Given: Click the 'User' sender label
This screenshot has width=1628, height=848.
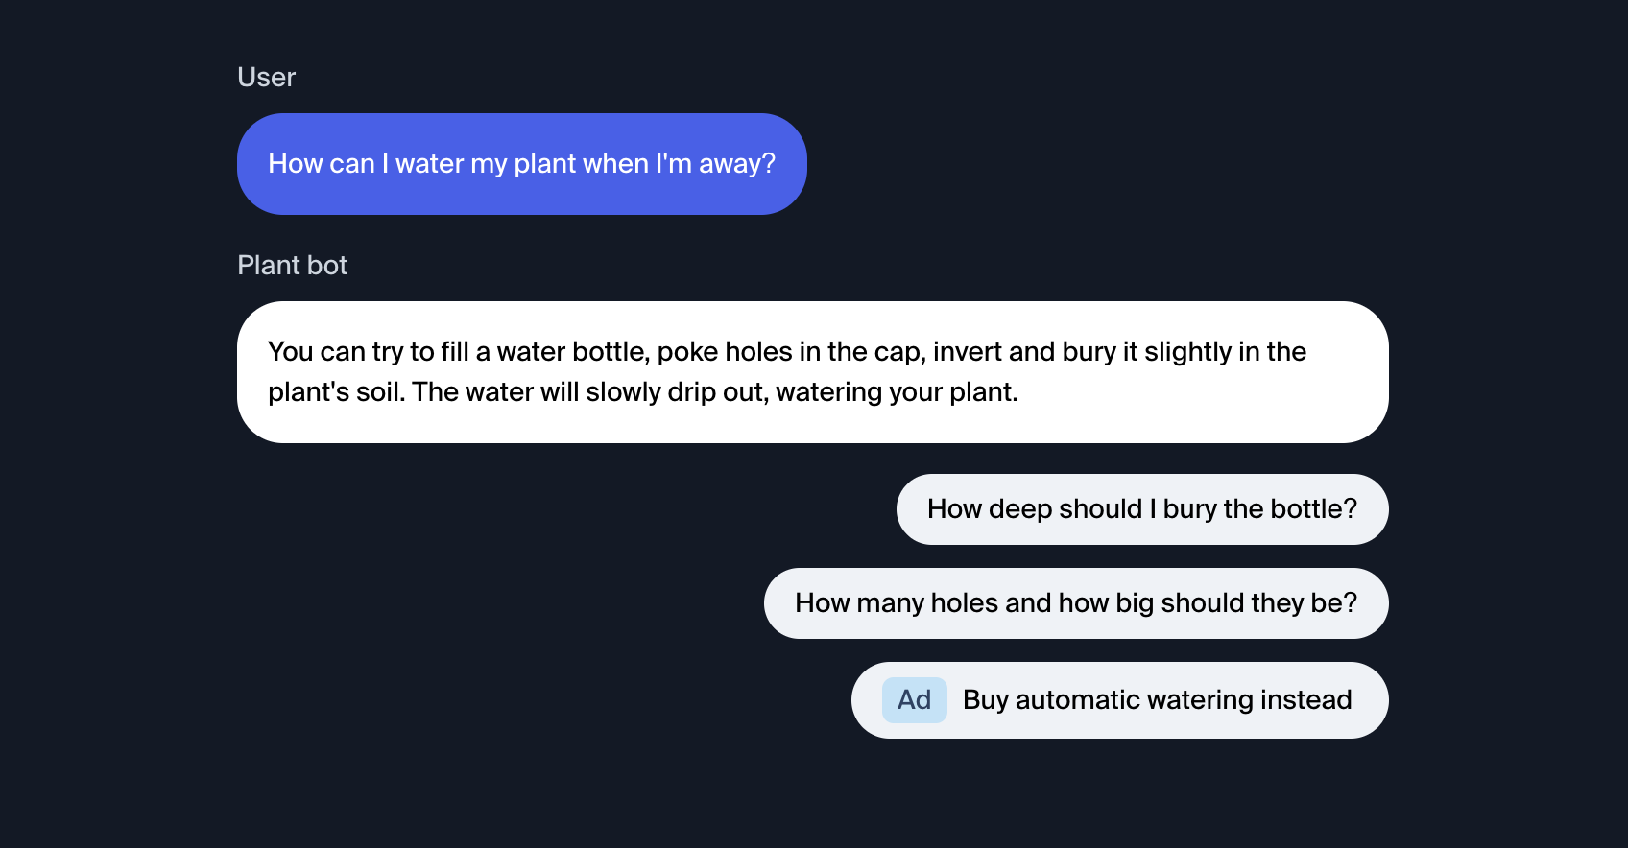Looking at the screenshot, I should [x=266, y=78].
